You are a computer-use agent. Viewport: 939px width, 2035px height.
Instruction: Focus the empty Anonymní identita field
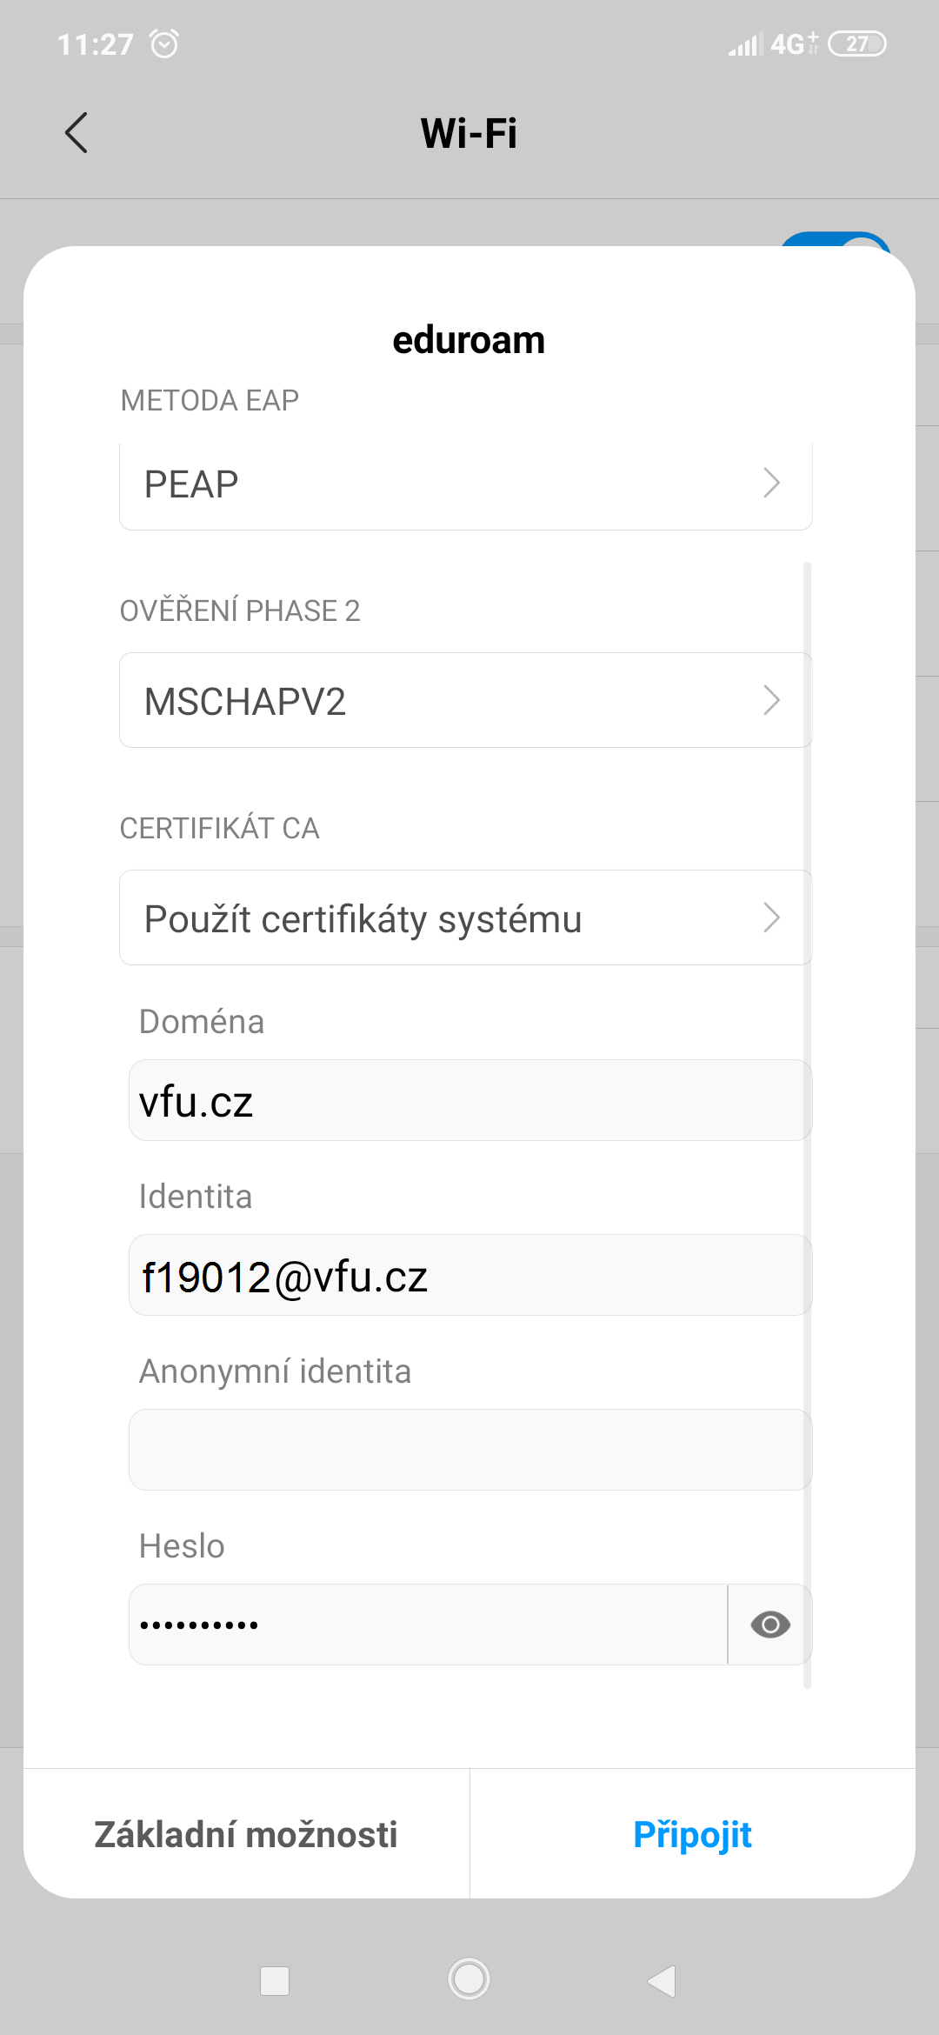[470, 1450]
